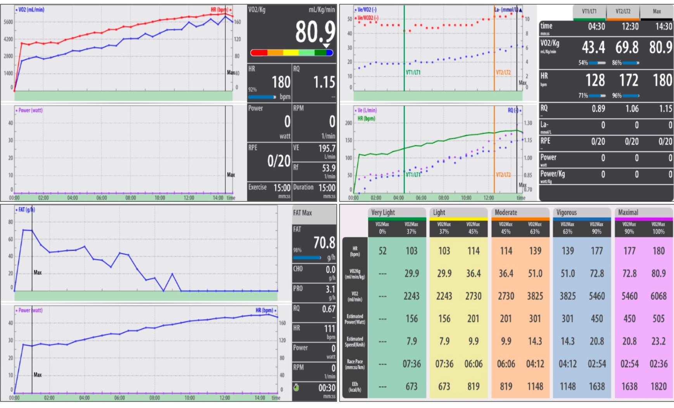Click the HR 92% progress bar
The width and height of the screenshot is (674, 408).
[x=262, y=97]
